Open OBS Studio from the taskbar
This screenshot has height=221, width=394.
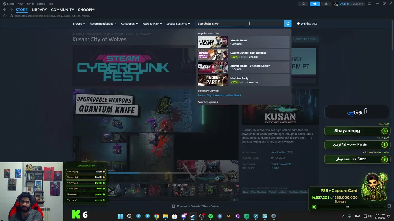(202, 216)
